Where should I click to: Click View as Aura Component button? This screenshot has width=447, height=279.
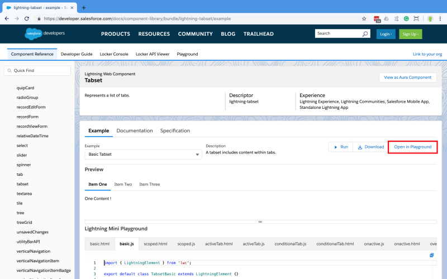pyautogui.click(x=408, y=78)
